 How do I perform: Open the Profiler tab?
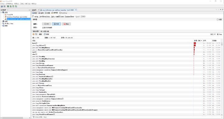pos(63,13)
